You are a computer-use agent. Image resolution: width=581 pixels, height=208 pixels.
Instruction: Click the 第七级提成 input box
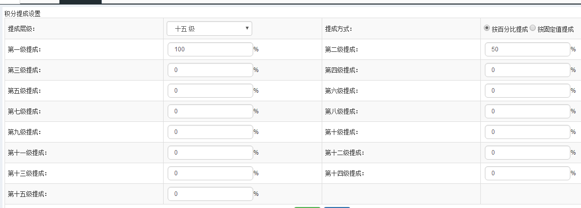(x=210, y=111)
